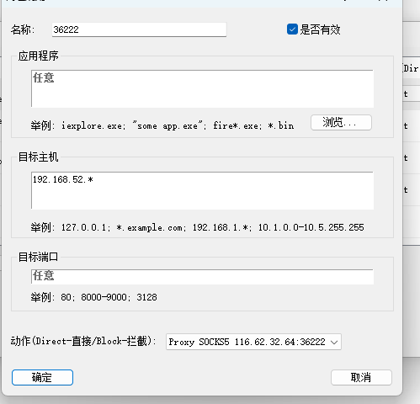Open the 动作 dropdown showing Proxy SOCKS5
420x404 pixels.
(x=253, y=342)
